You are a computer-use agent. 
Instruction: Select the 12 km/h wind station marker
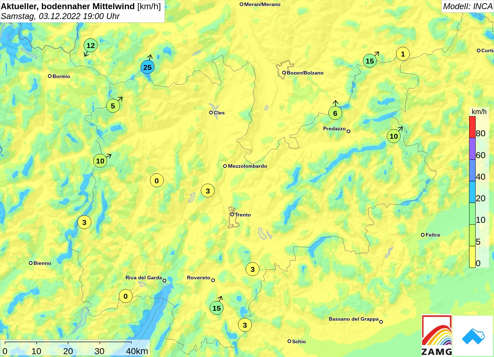click(91, 45)
